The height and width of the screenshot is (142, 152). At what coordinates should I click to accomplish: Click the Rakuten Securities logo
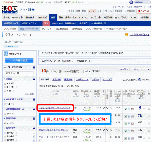[x=10, y=10]
